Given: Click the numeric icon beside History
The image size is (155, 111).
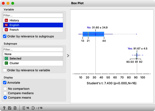Looking at the screenshot, I should coord(6,20).
